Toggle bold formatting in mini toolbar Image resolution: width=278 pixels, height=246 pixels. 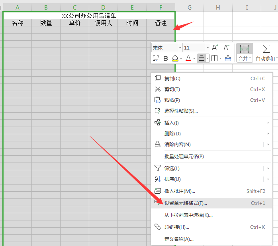click(x=166, y=58)
